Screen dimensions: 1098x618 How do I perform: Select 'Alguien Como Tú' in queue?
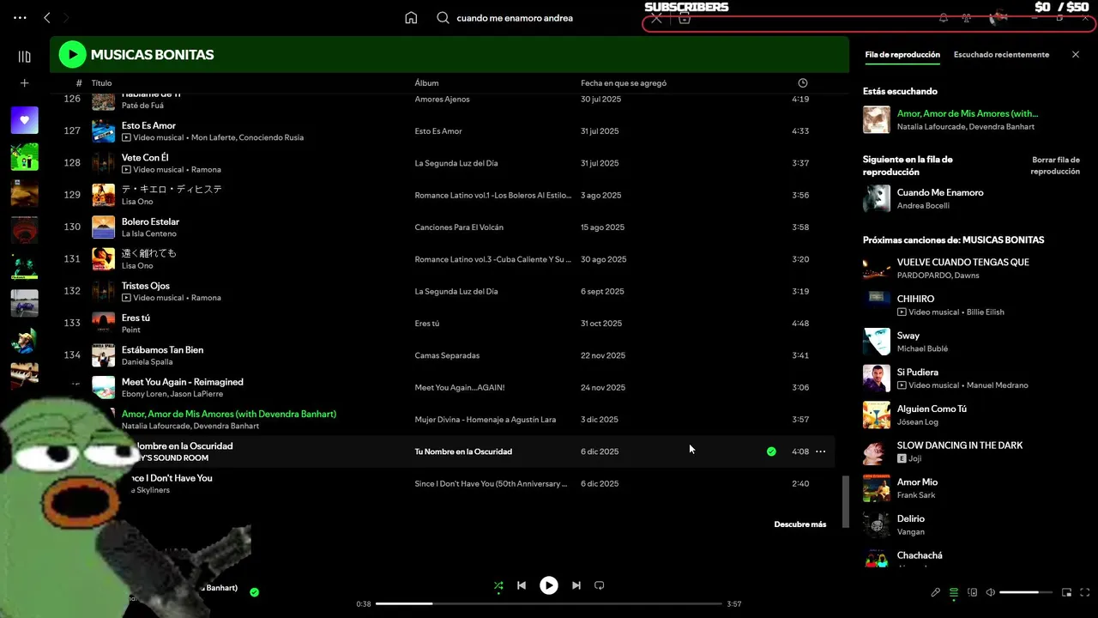[932, 409]
